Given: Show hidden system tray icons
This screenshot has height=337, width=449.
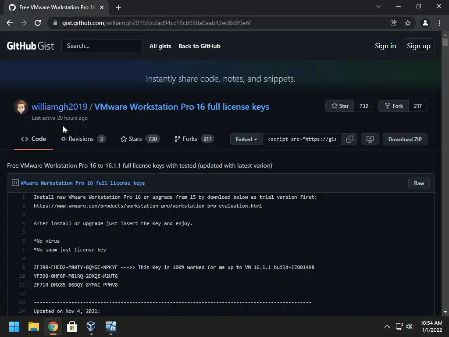Looking at the screenshot, I should (x=387, y=326).
